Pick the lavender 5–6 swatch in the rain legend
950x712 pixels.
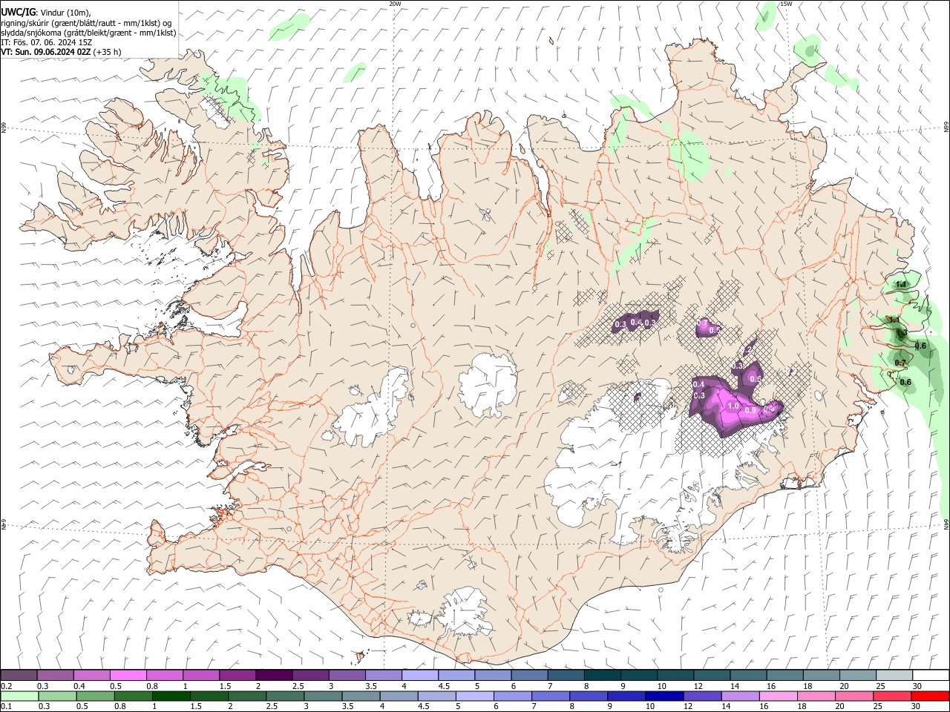coord(475,696)
